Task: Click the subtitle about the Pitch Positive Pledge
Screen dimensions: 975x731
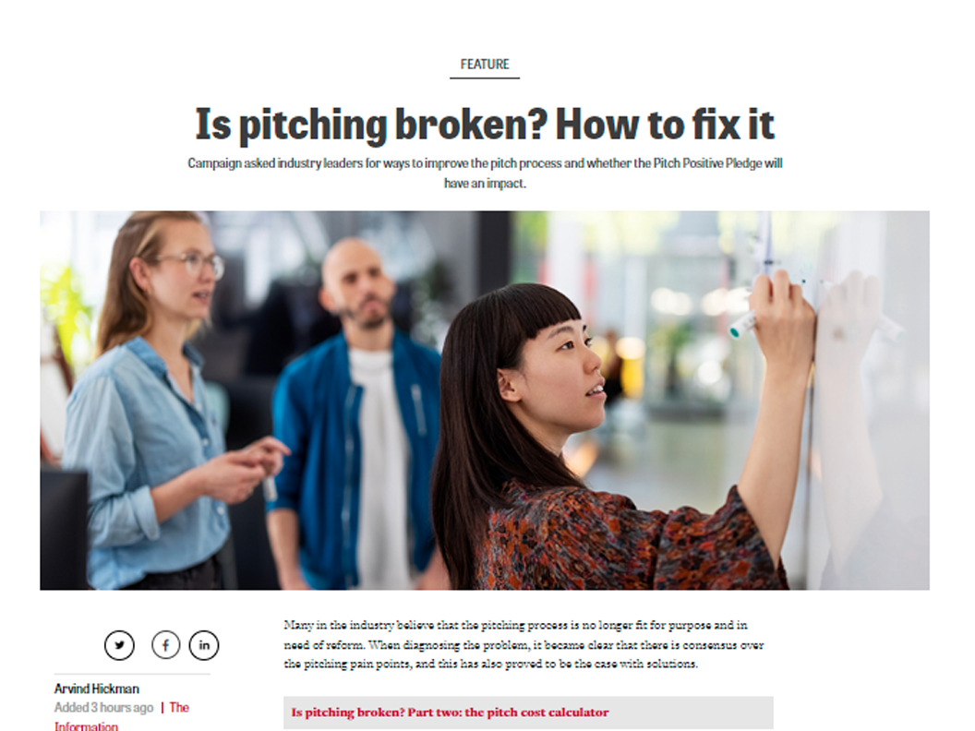Action: 485,173
